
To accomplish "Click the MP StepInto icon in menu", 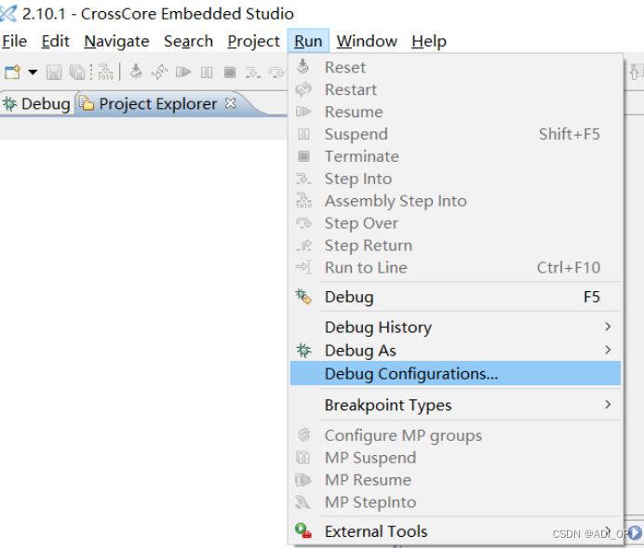I will tap(303, 502).
